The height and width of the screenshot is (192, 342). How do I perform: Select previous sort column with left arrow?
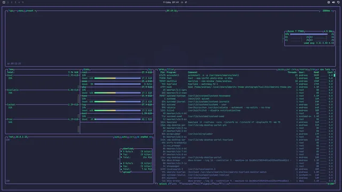(318, 69)
